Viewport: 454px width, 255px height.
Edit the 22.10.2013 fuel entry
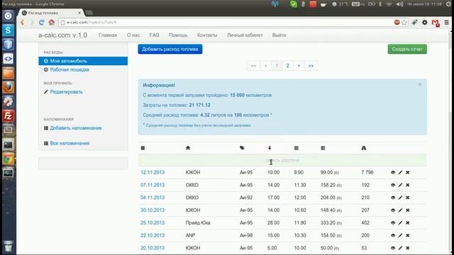[400, 236]
